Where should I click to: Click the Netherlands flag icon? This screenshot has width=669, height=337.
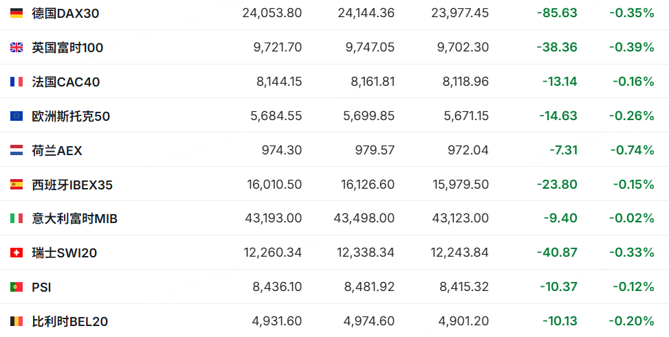[17, 150]
